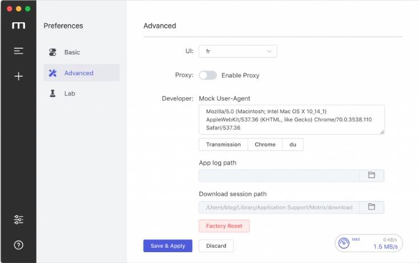Expand the UI language dropdown

coord(238,51)
